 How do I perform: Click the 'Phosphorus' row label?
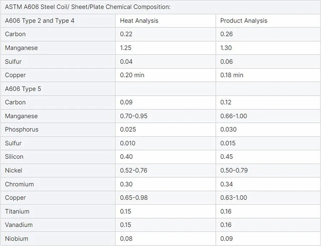pos(22,129)
